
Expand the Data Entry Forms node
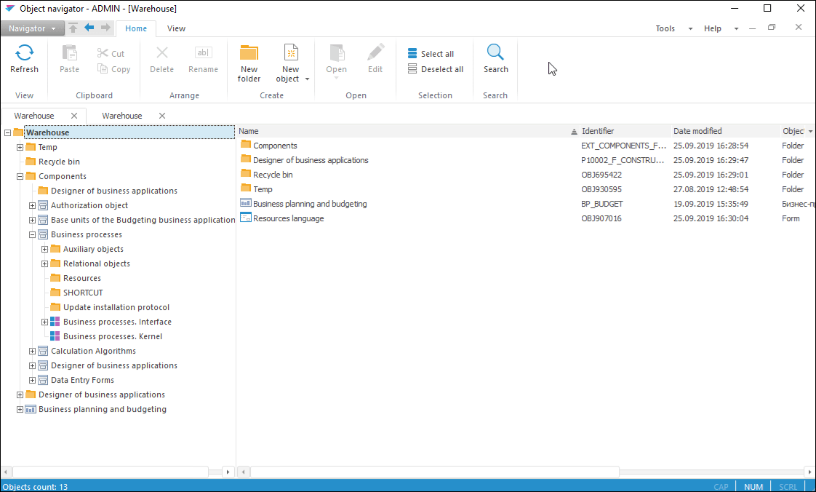tap(32, 381)
